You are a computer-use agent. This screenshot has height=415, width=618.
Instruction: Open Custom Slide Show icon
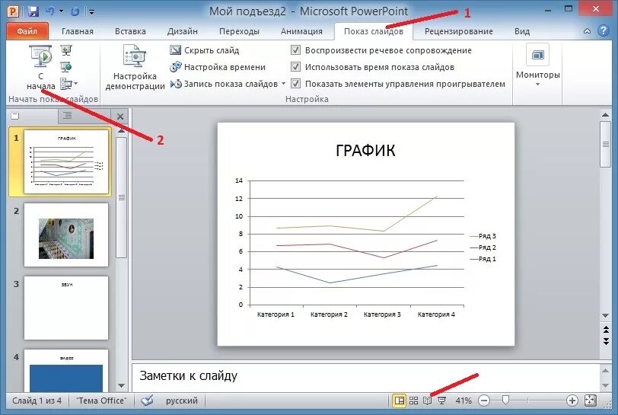tap(65, 84)
